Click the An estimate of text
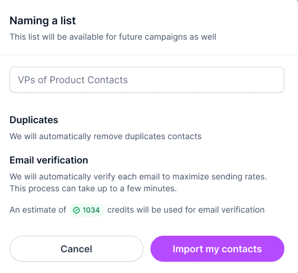The image size is (298, 273). point(38,210)
